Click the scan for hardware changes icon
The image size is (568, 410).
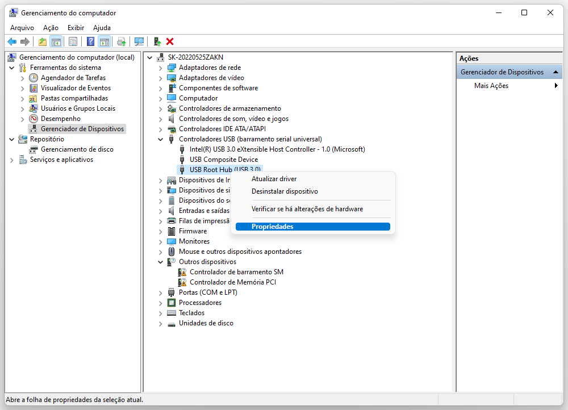click(x=139, y=41)
